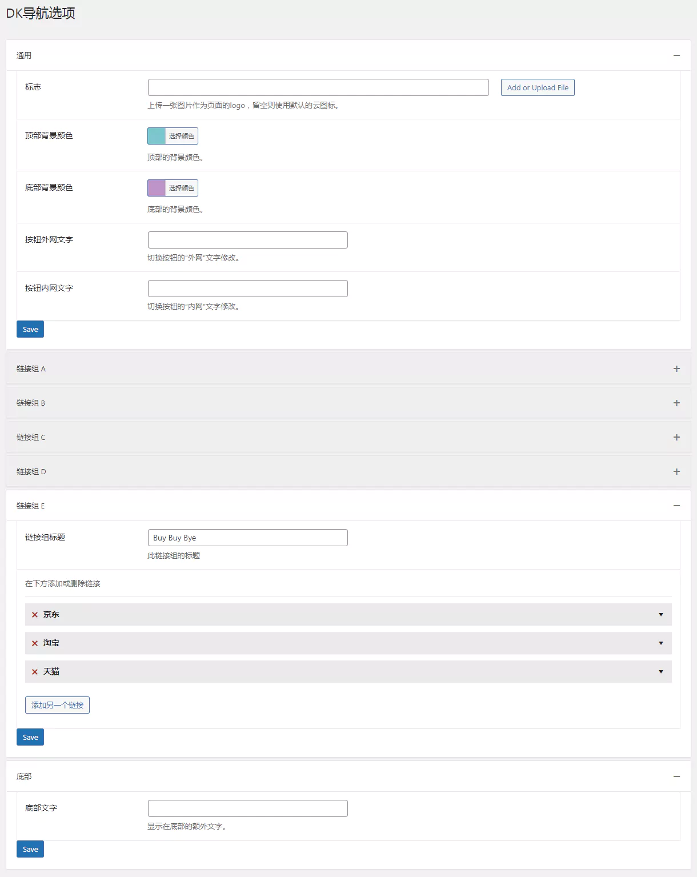Screen dimensions: 697x877
Task: Delete the 淘宝 link using red X
Action: pyautogui.click(x=35, y=643)
